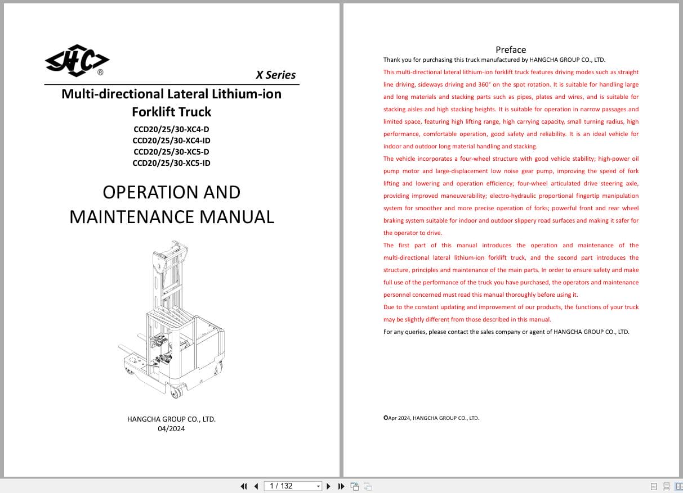Click the OPERATION AND MAINTENANCE MANUAL title
The width and height of the screenshot is (683, 493).
171,205
